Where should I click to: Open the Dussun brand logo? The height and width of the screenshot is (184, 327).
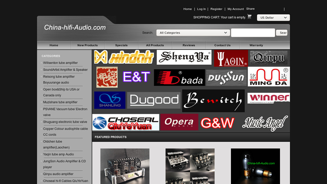pos(226,78)
